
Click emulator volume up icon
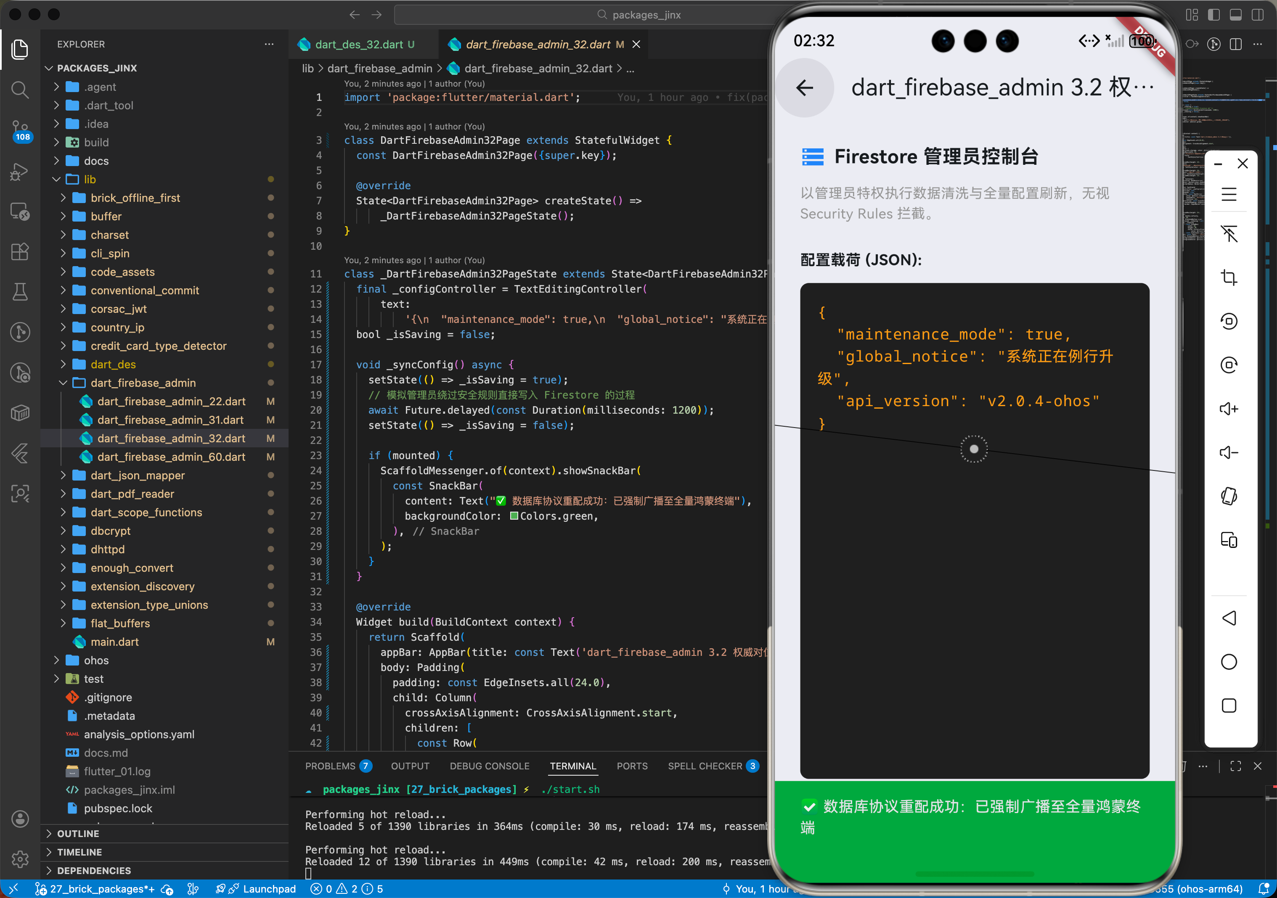(1229, 409)
